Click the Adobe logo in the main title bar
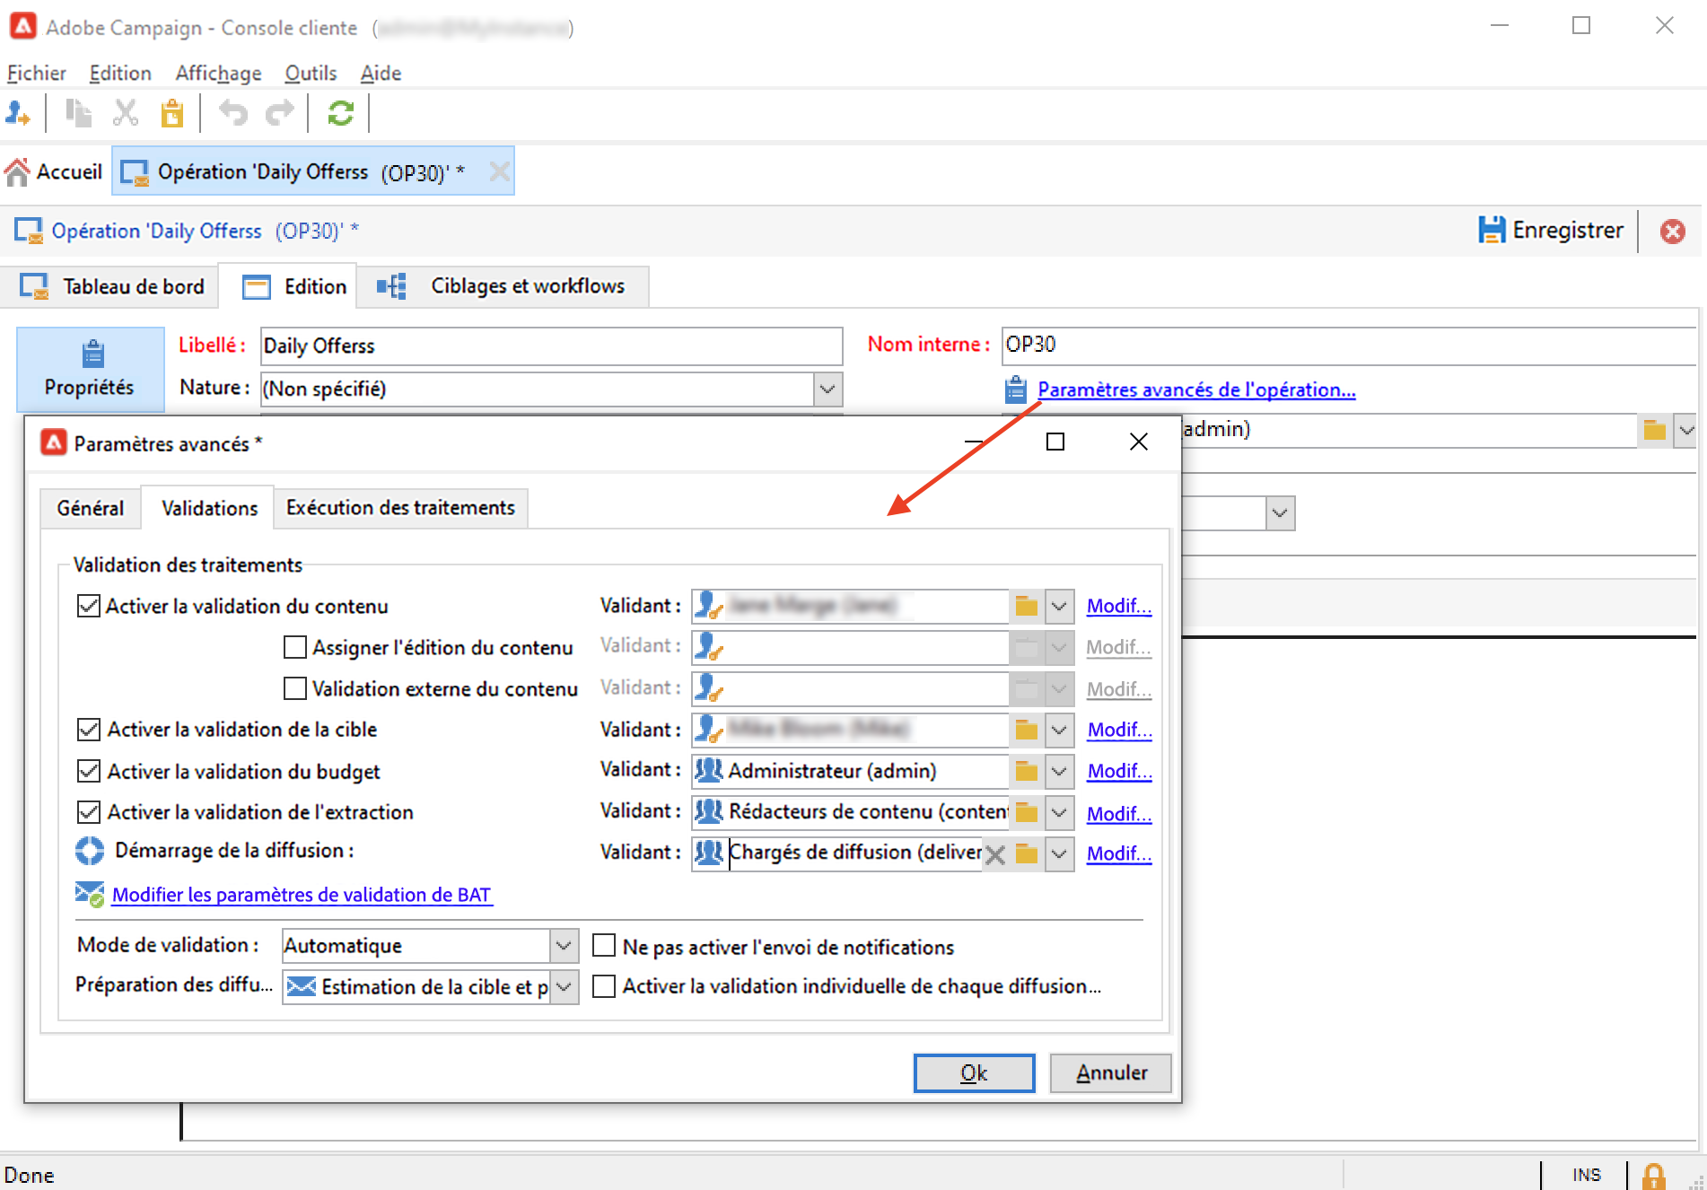This screenshot has height=1190, width=1707. (22, 27)
